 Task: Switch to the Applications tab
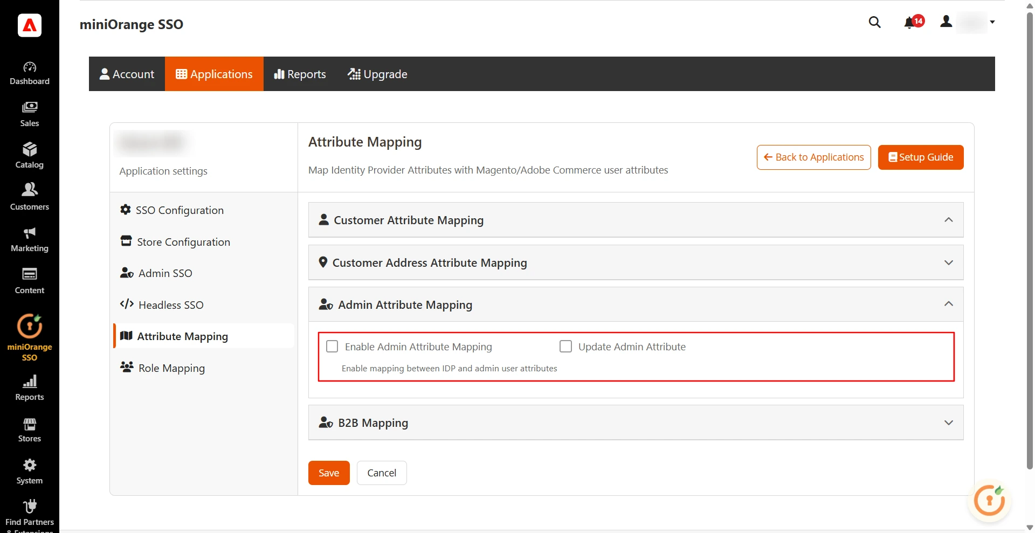(x=214, y=74)
